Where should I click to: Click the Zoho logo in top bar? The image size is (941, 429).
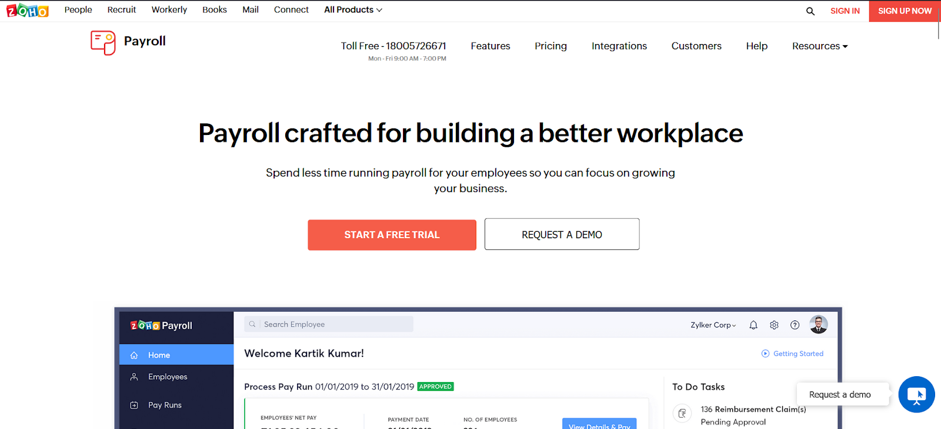(x=28, y=11)
